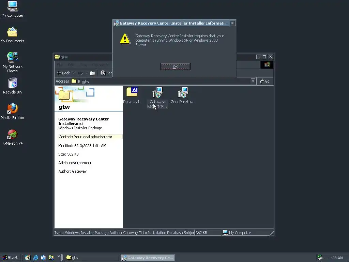Open My Computer desktop icon

pyautogui.click(x=12, y=9)
